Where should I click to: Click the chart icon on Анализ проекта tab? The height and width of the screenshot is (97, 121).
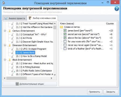click(x=6, y=18)
